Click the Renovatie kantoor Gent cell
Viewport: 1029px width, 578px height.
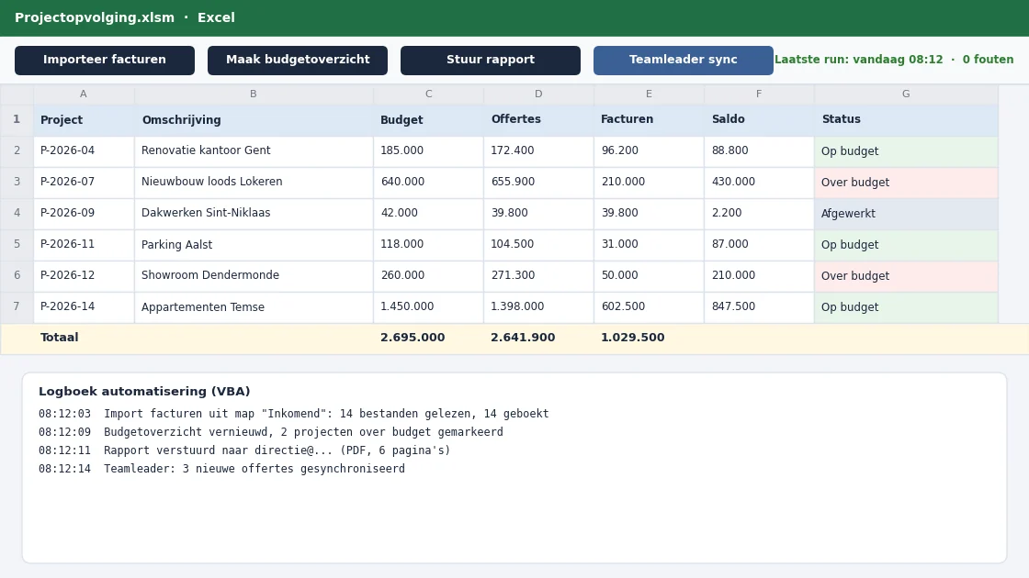(254, 150)
